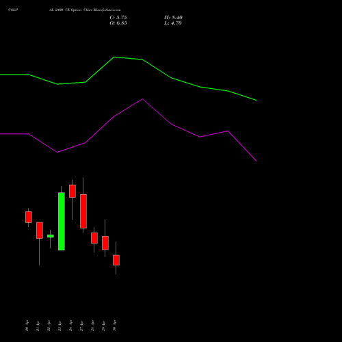Click the small green candle above 22 Apr
Viewport: 342px width, 342px height.
(51, 236)
